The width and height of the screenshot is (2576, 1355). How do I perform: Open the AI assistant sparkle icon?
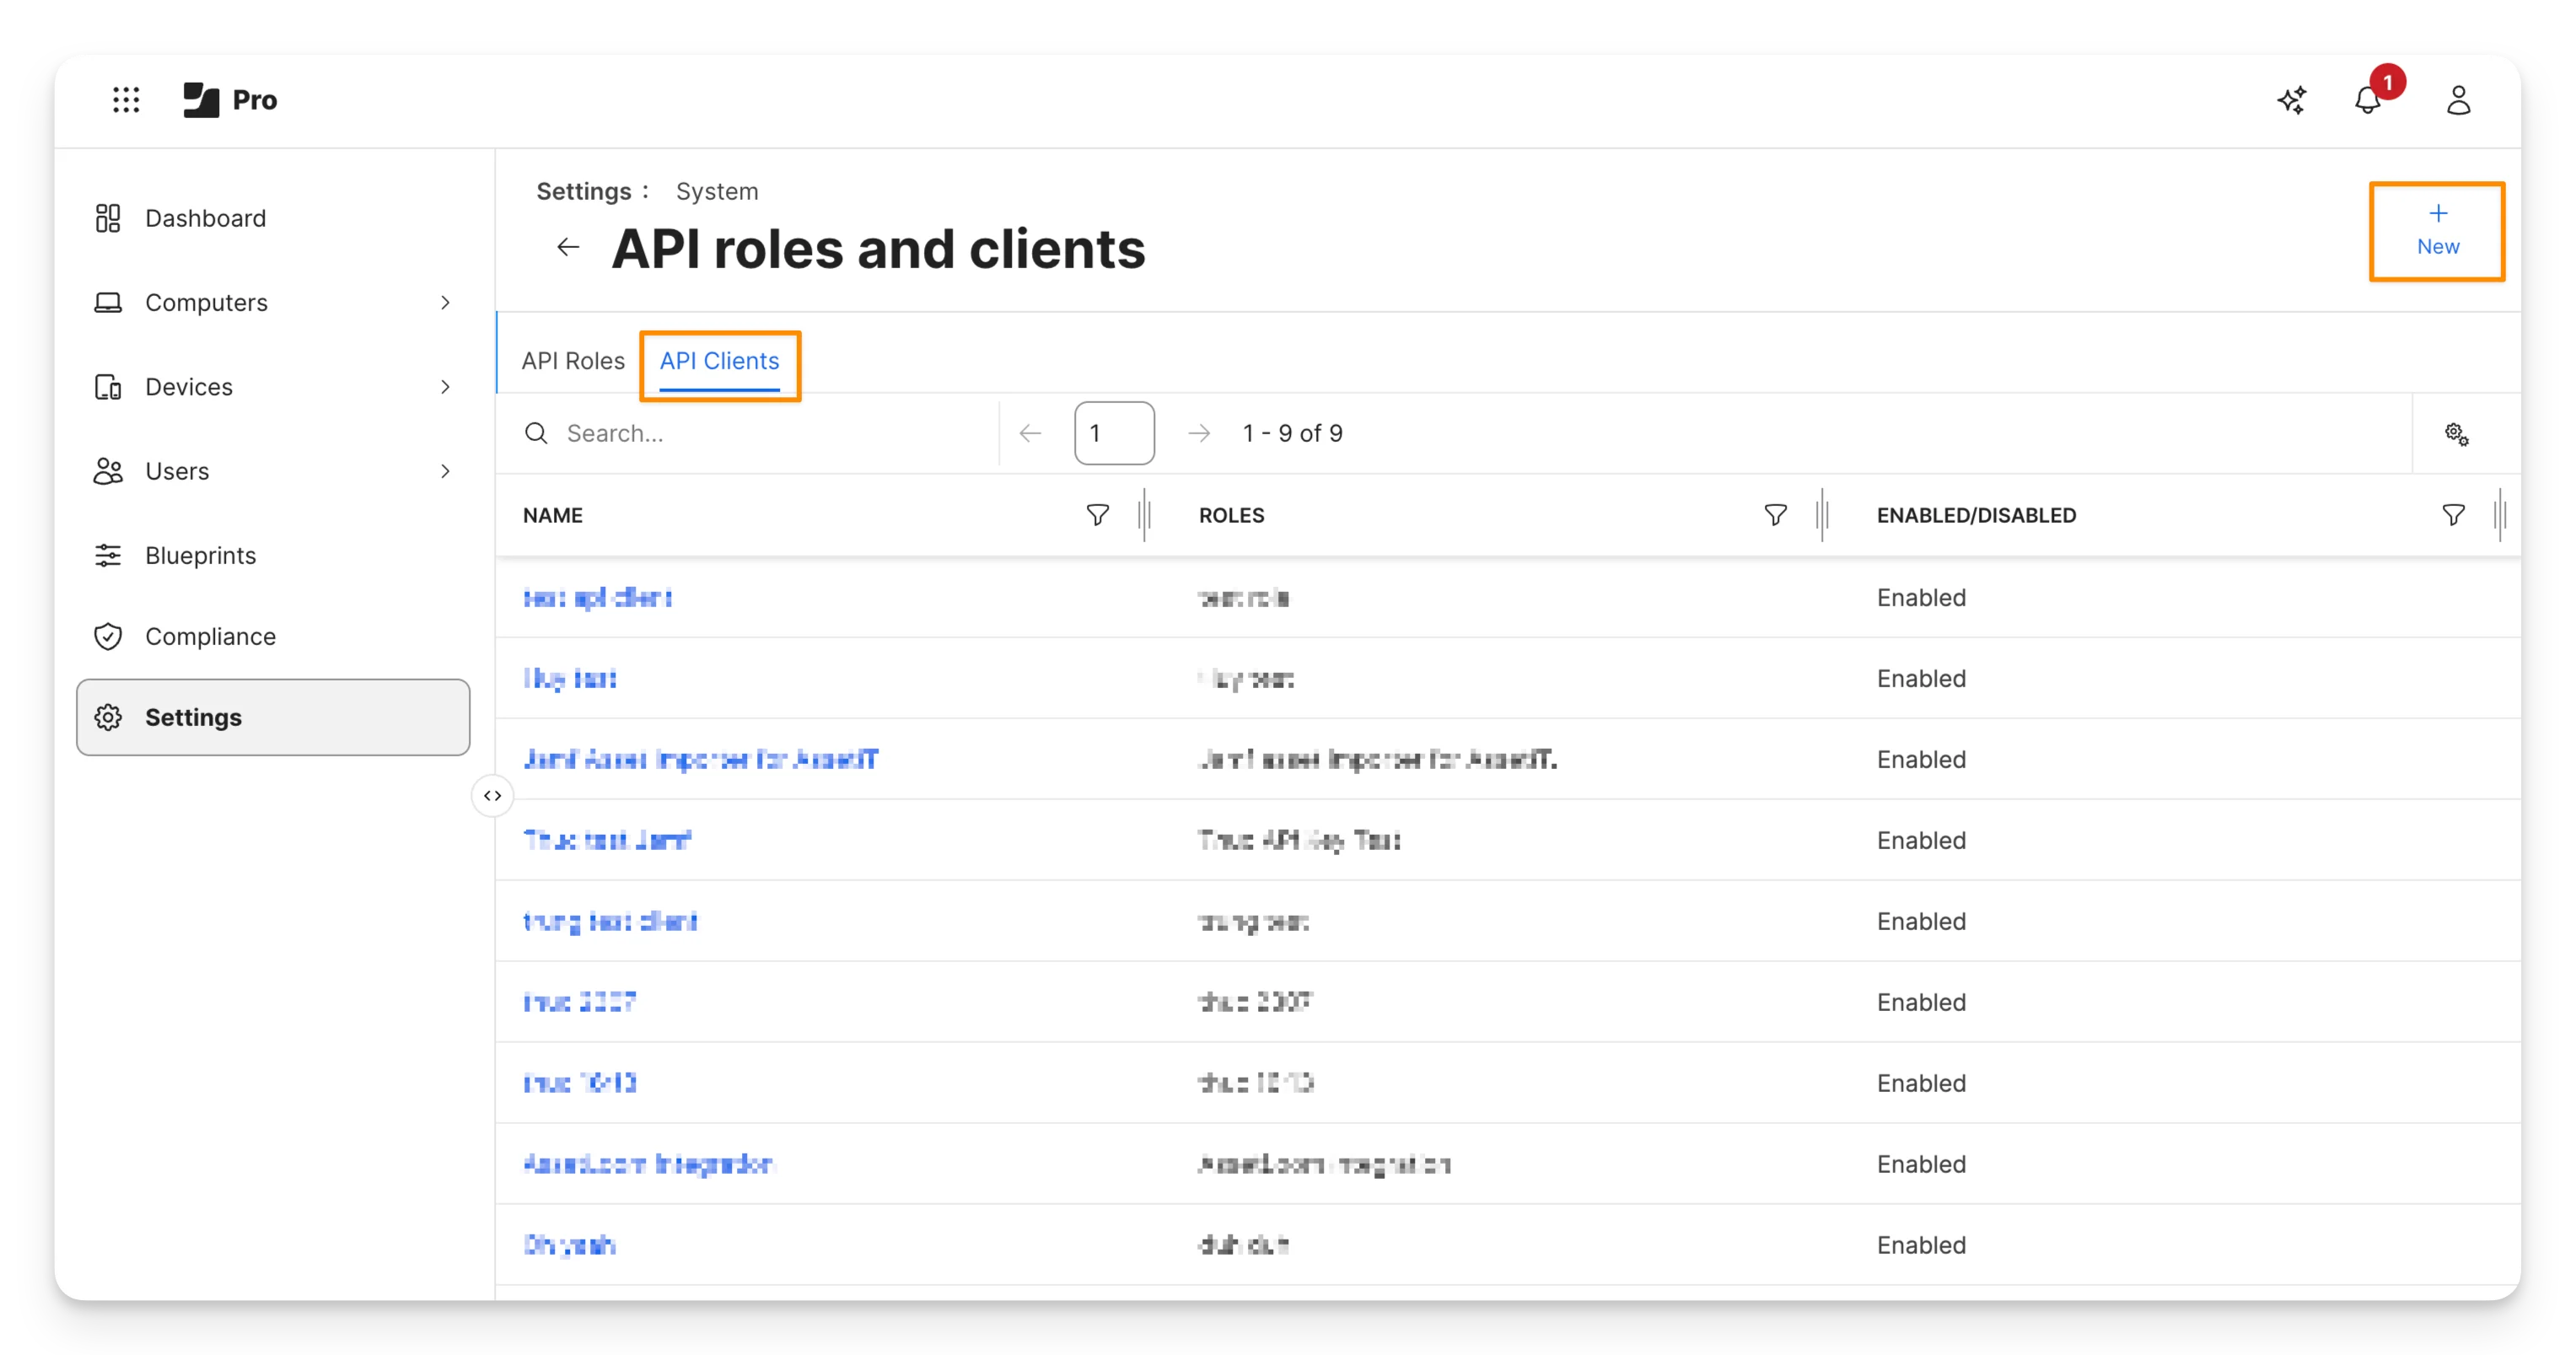2291,100
